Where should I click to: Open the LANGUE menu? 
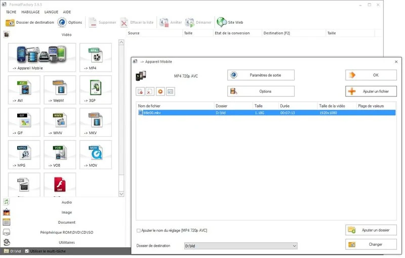click(x=51, y=12)
